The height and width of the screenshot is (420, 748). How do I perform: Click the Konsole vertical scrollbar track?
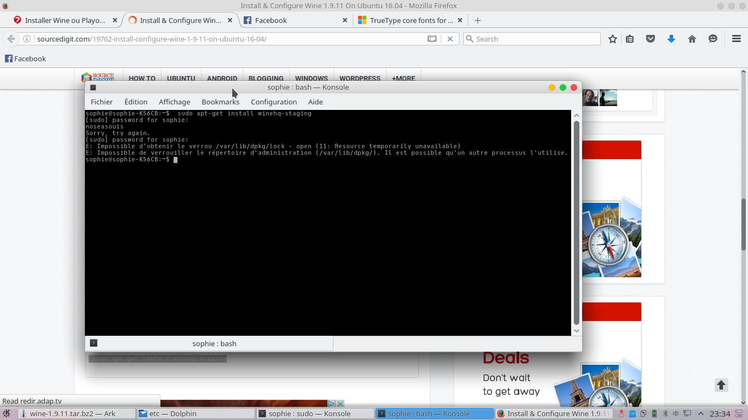pyautogui.click(x=576, y=223)
